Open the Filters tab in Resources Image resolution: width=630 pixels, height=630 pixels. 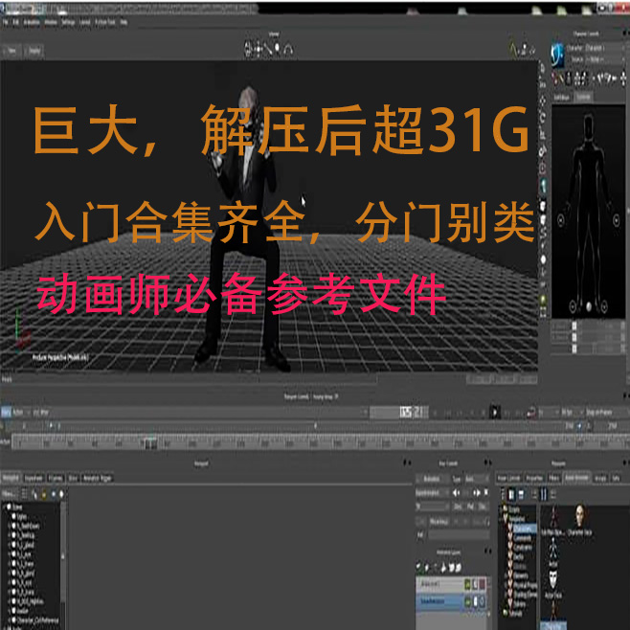(x=554, y=478)
